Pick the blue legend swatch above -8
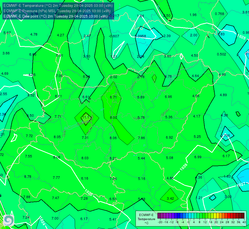The image size is (249, 229). [178, 216]
